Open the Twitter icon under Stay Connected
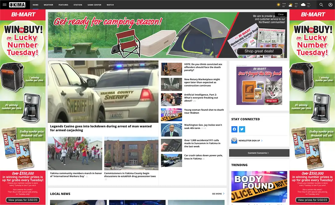335x205 pixels. [242, 129]
